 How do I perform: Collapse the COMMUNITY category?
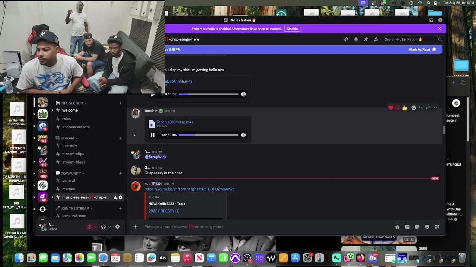click(x=70, y=173)
